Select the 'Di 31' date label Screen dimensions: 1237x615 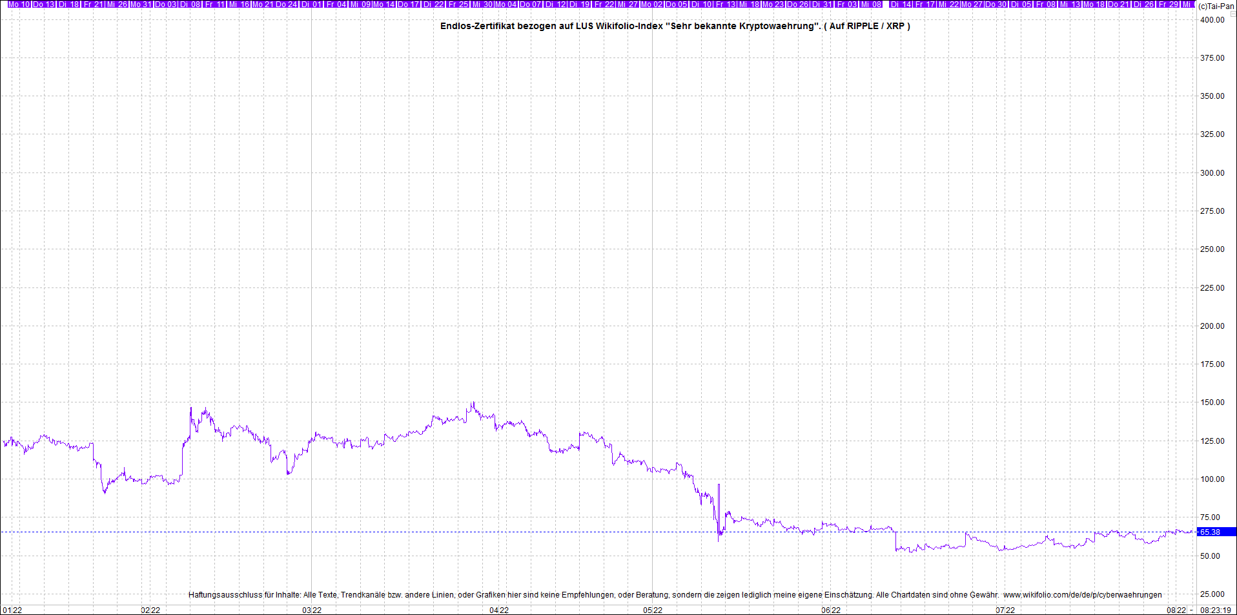(x=822, y=5)
